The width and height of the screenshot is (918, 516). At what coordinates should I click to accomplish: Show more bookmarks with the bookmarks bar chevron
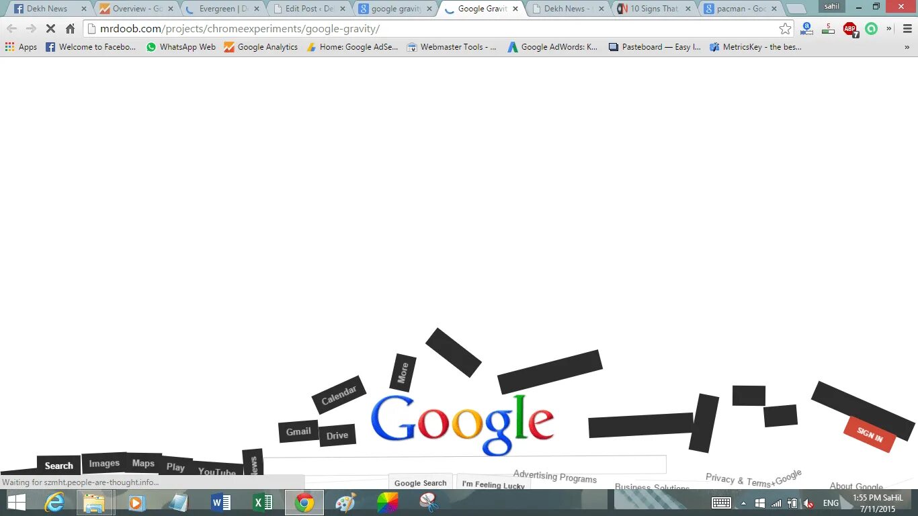pos(908,47)
